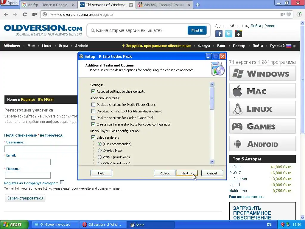Screen dimensions: 305x229
Task: Select the Overlay Mixer renderer
Action: tap(99, 151)
